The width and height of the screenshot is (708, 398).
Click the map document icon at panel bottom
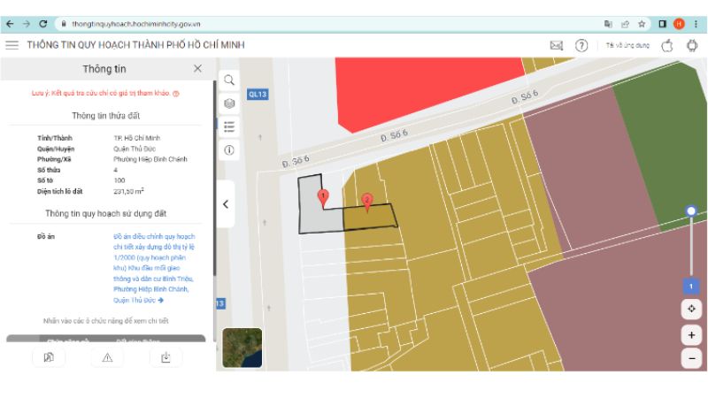click(49, 357)
